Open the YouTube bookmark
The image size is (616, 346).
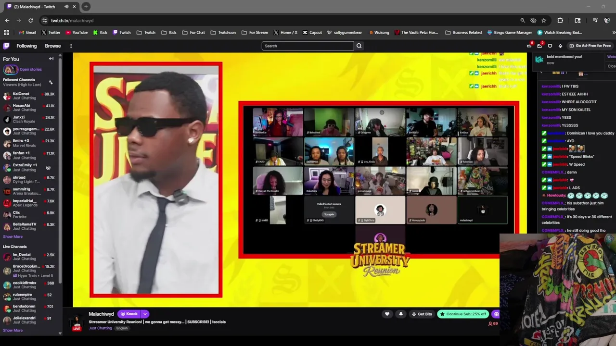point(77,33)
